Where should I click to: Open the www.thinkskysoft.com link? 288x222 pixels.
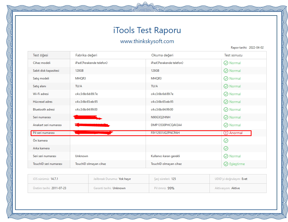[147, 41]
